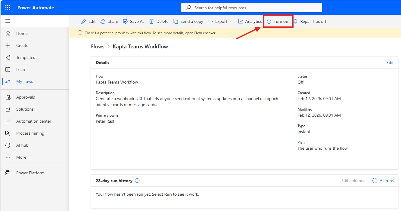401x211 pixels.
Task: Open the app launcher waffle icon
Action: (x=8, y=8)
